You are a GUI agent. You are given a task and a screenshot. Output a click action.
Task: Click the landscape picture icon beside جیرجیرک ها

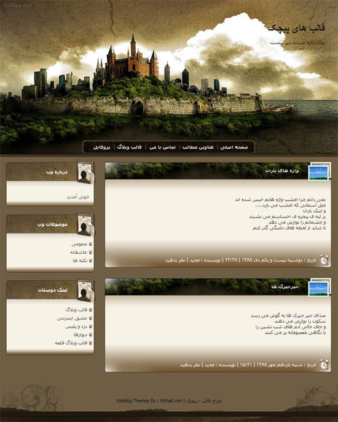pyautogui.click(x=319, y=288)
